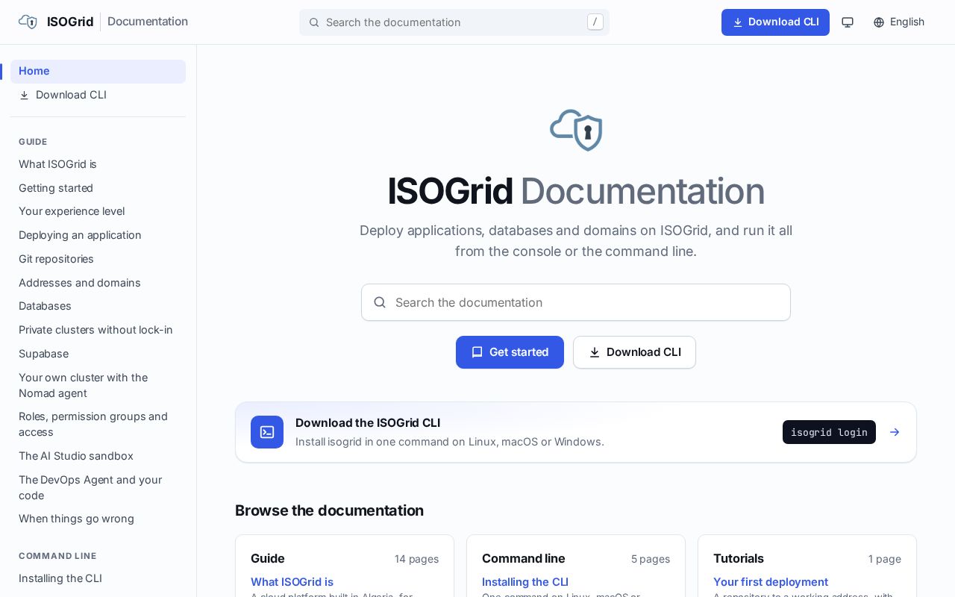Focus the main hero search input
955x597 pixels.
pyautogui.click(x=576, y=302)
